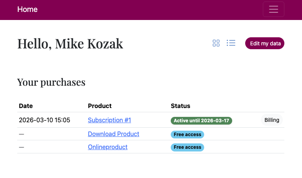This screenshot has width=302, height=178.
Task: Click the Your purchases heading
Action: [x=51, y=82]
